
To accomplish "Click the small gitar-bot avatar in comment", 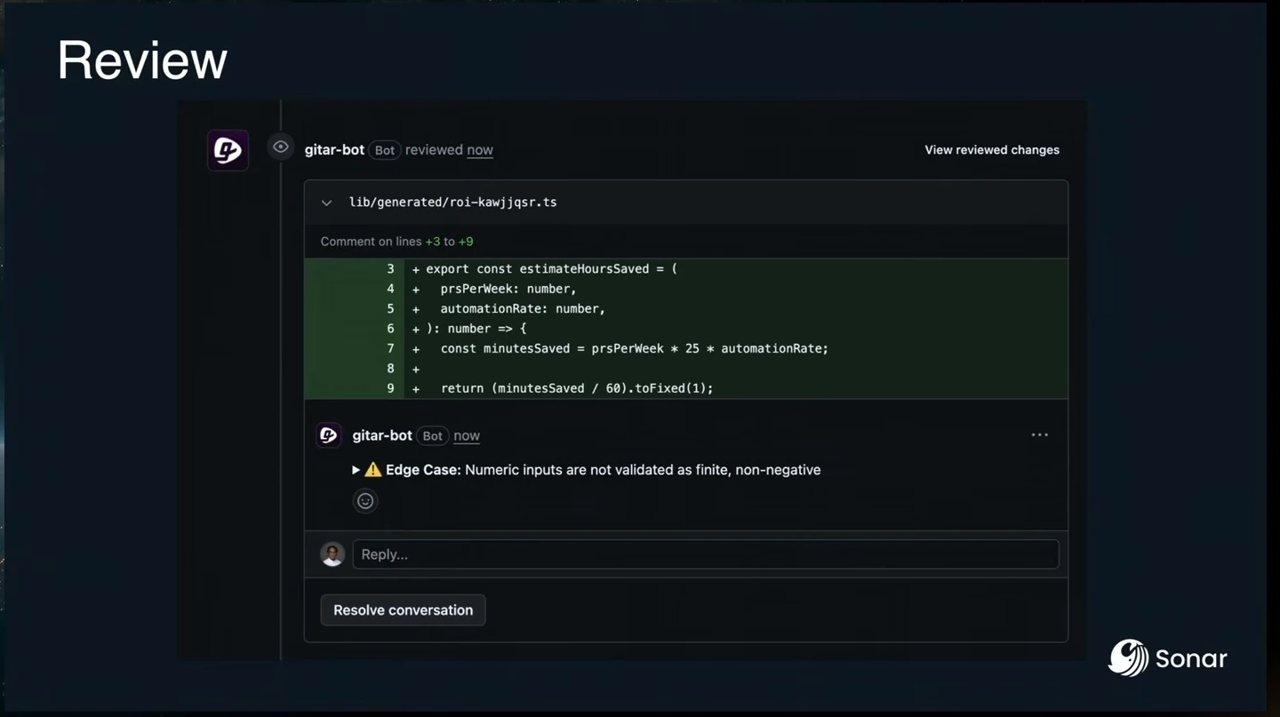I will (x=329, y=435).
